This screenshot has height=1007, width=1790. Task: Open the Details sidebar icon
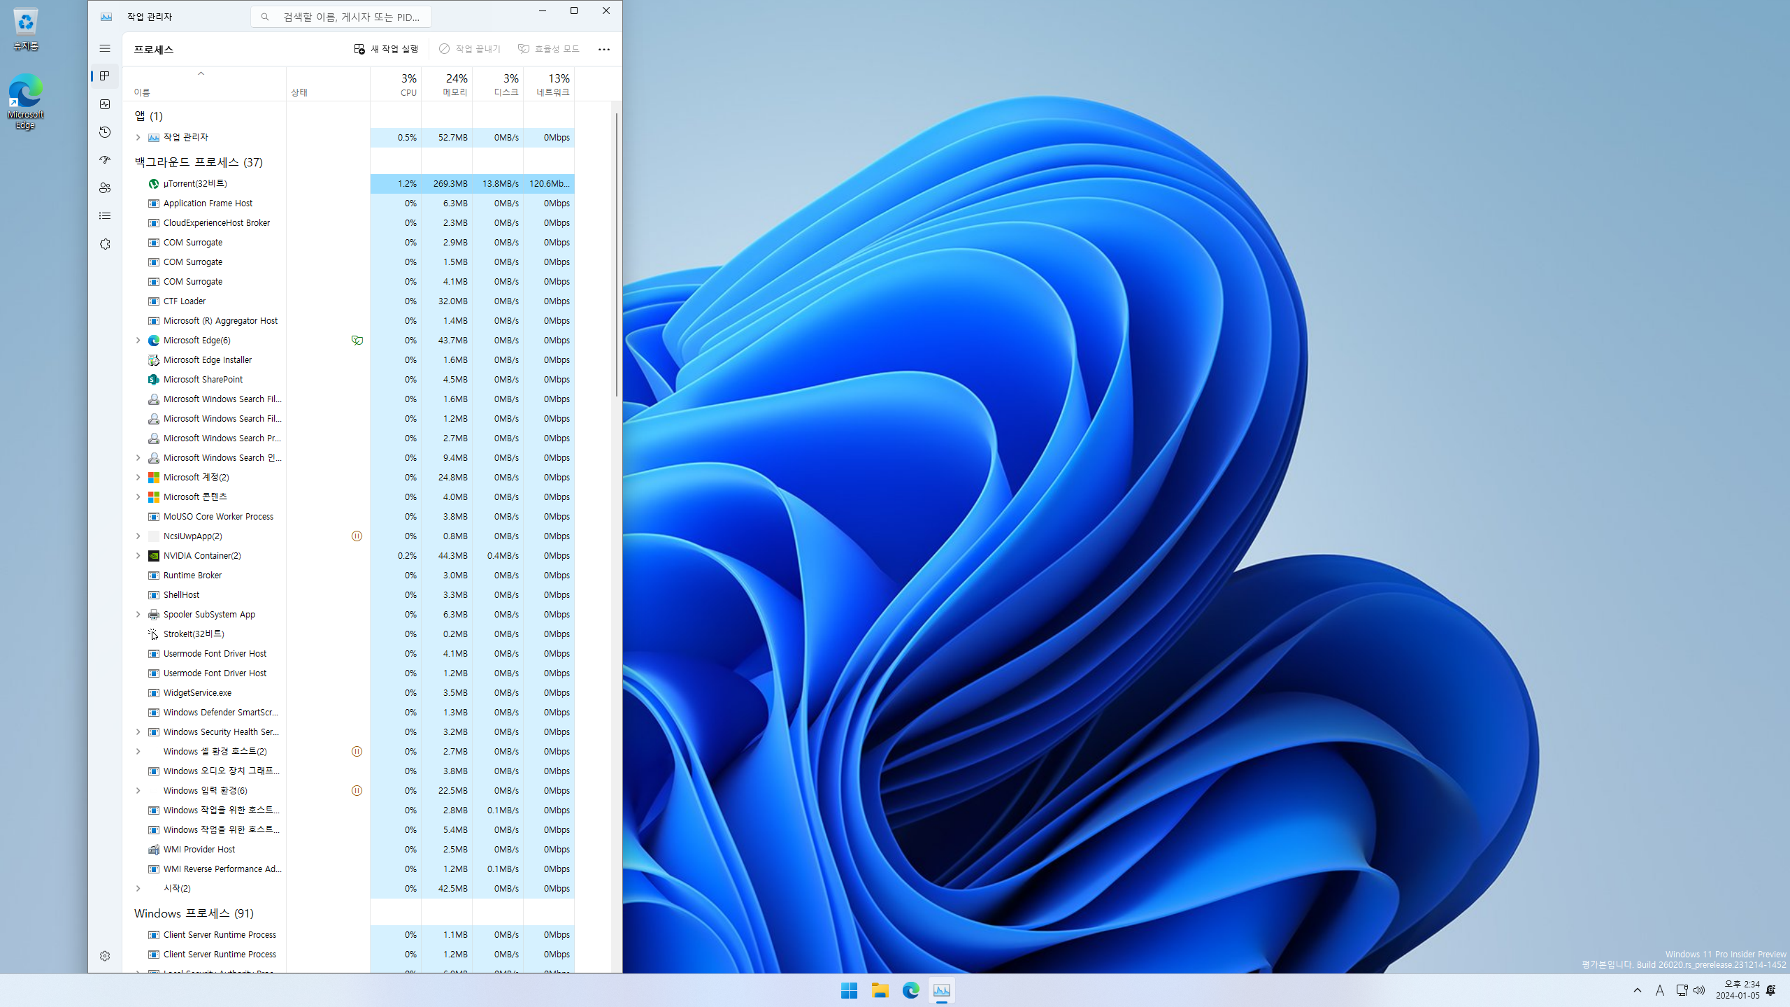point(105,216)
